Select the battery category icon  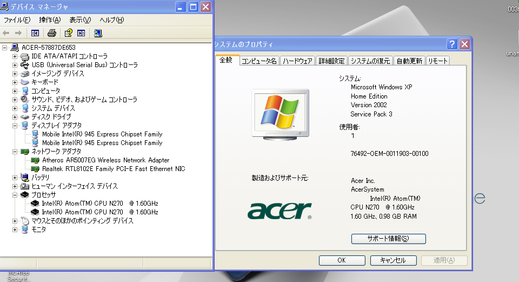(25, 178)
